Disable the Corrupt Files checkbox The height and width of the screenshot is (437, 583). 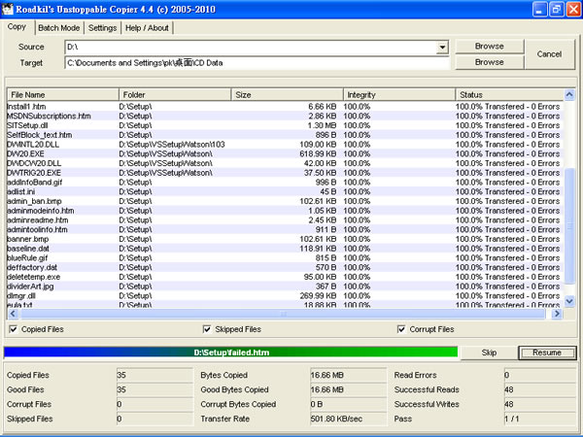[400, 329]
